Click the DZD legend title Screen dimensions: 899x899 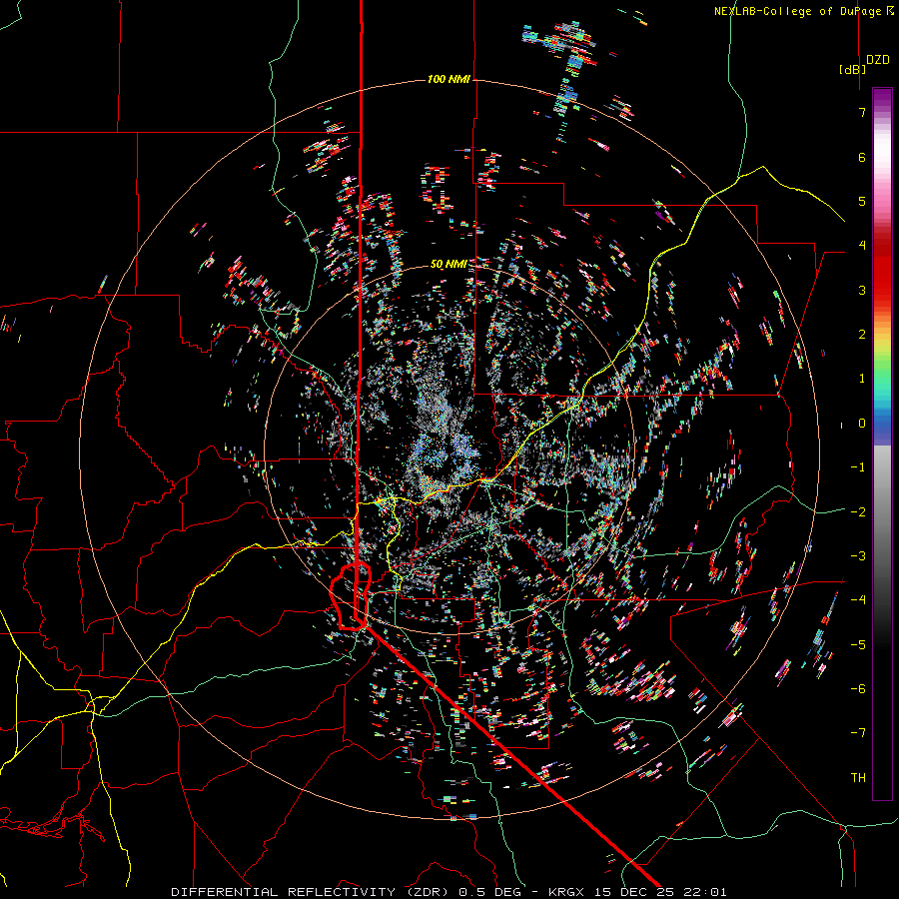point(878,60)
